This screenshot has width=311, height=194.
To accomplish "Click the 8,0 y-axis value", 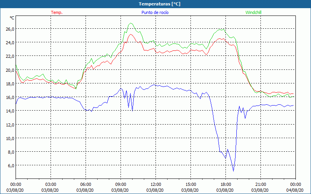I will 11,152.
